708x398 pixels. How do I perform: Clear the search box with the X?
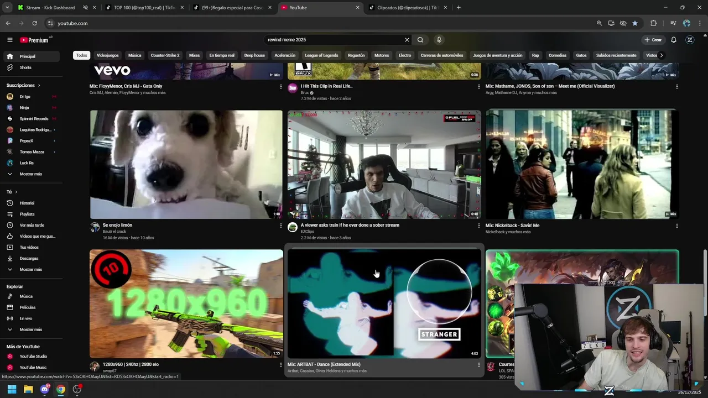pyautogui.click(x=407, y=40)
